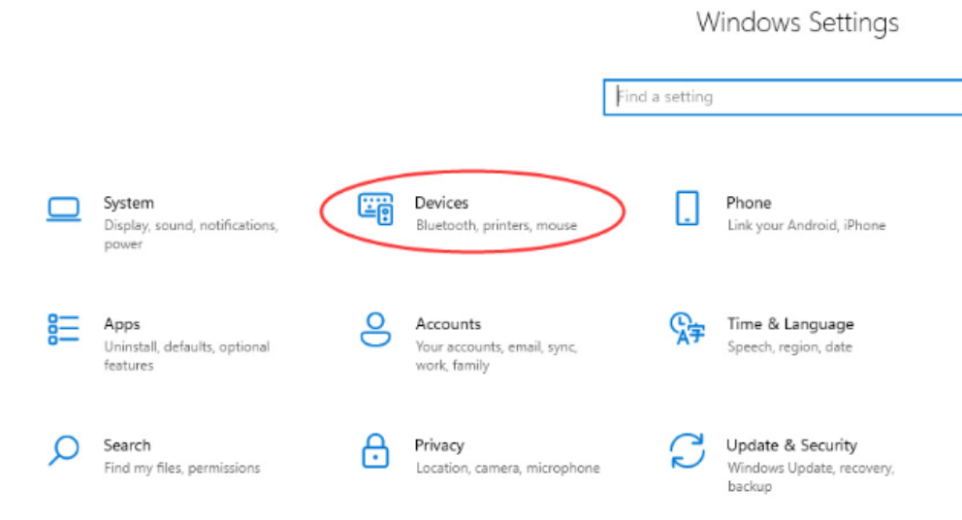Click the Update & Security arrows icon

[687, 451]
